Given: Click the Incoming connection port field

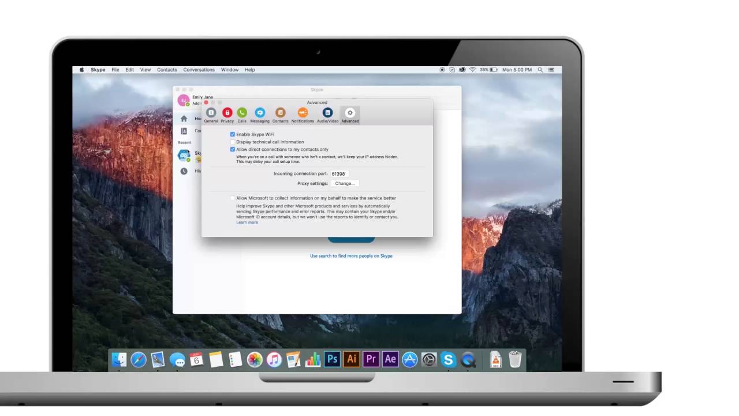Looking at the screenshot, I should [339, 173].
